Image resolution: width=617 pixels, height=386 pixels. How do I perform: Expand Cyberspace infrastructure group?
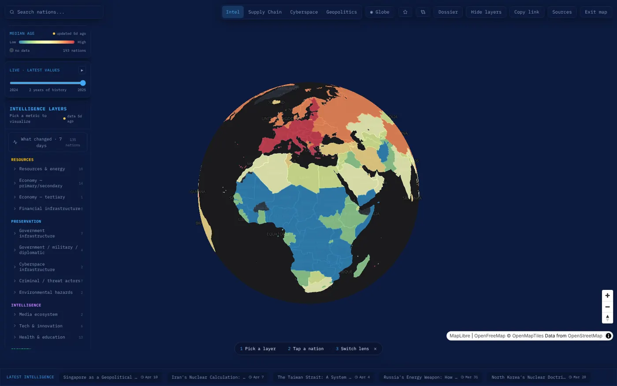coord(47,267)
